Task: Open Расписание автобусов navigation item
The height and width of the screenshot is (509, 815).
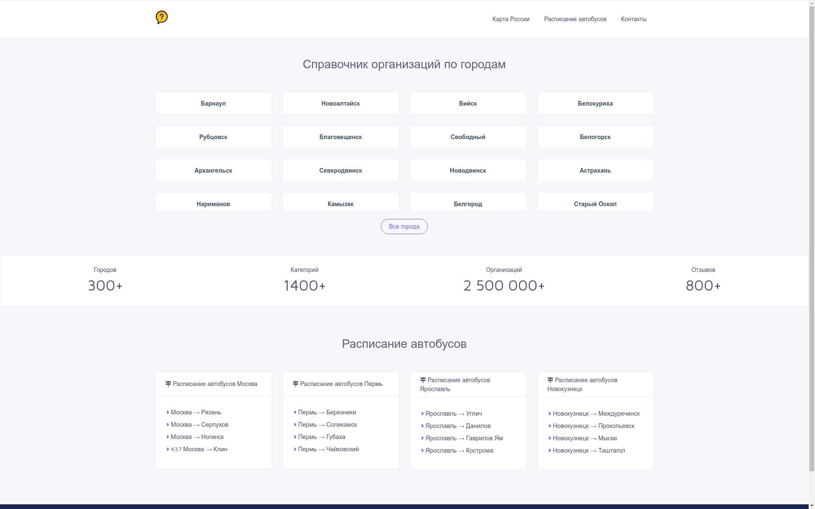Action: coord(575,19)
